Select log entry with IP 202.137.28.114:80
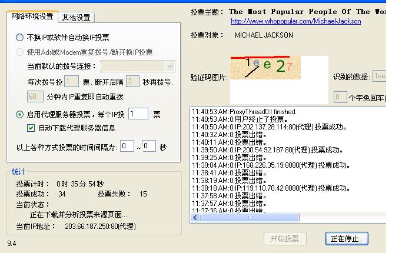The width and height of the screenshot is (402, 253). tap(269, 127)
